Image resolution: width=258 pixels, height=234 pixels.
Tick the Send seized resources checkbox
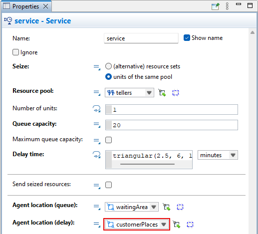click(x=108, y=185)
